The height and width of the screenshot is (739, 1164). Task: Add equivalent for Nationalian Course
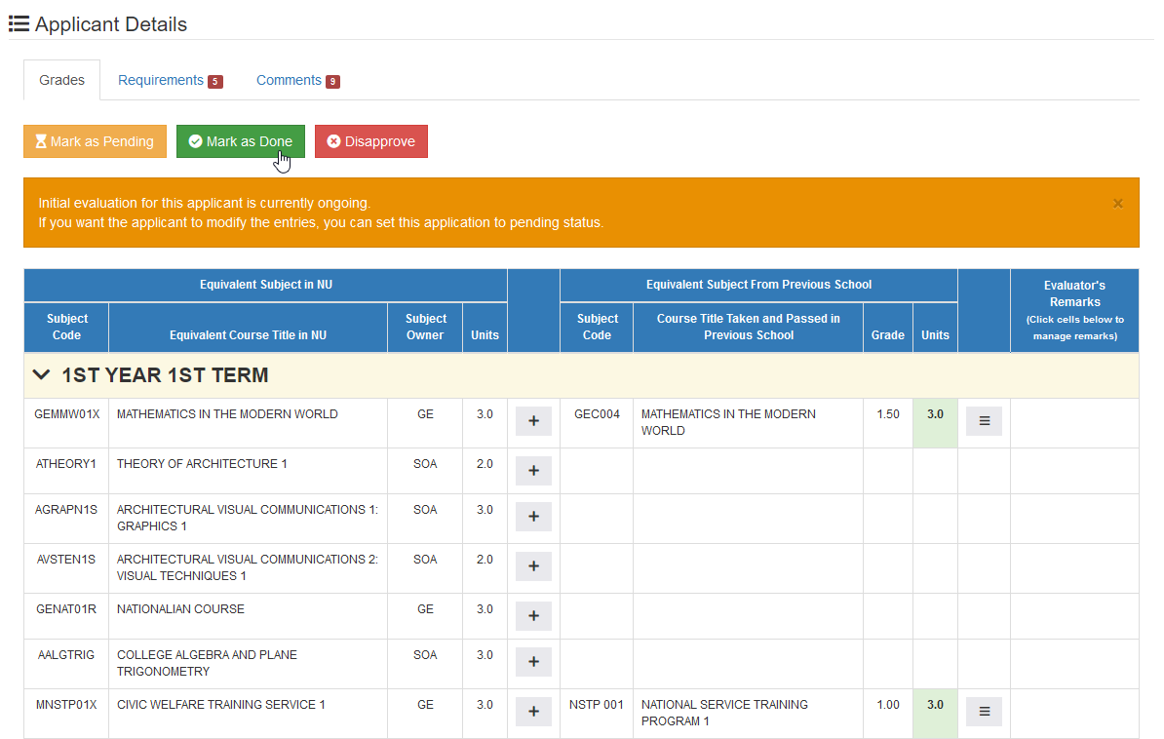[533, 616]
